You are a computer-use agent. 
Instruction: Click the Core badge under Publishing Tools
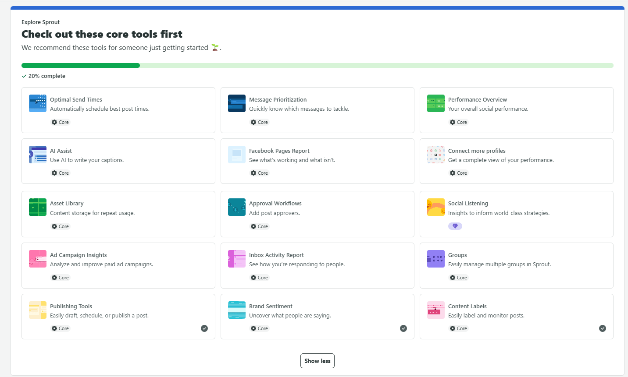pos(61,328)
